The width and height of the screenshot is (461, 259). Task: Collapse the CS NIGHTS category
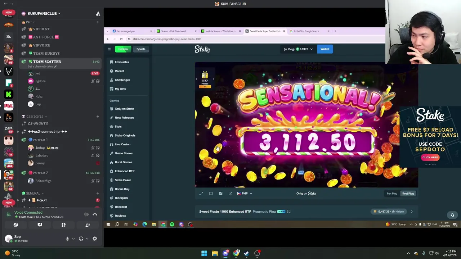pos(35,117)
